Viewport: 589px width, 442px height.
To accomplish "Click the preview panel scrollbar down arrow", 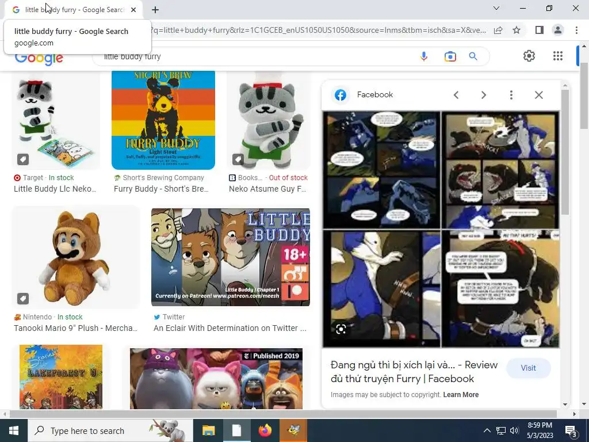I will [x=565, y=405].
